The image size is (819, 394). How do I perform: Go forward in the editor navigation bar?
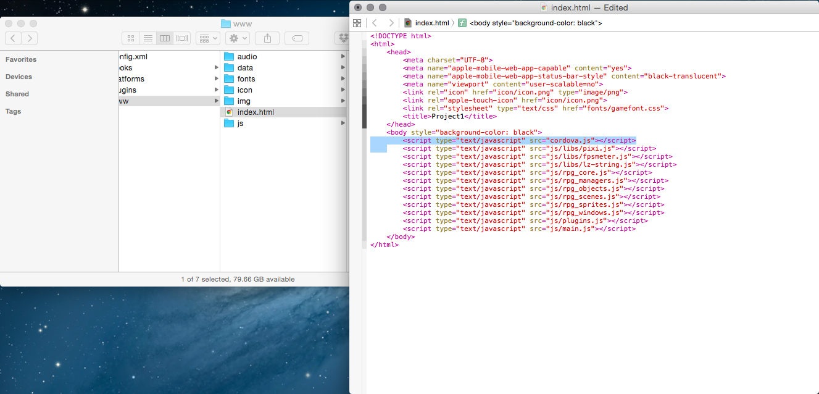coord(391,23)
